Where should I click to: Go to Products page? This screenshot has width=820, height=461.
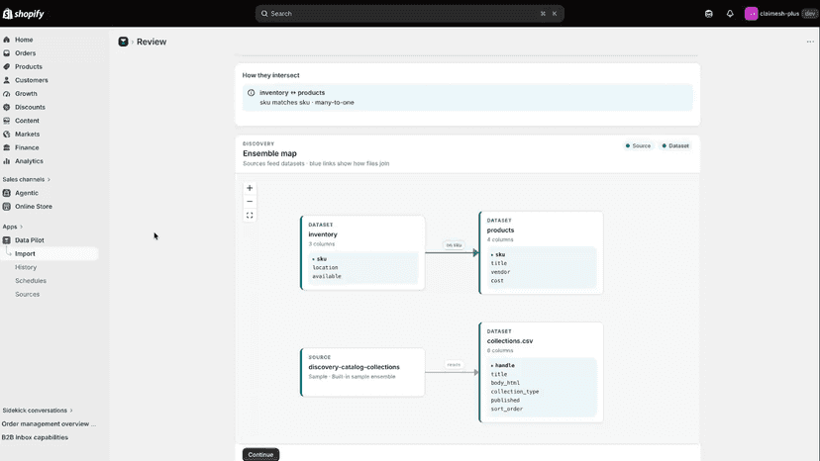point(29,67)
